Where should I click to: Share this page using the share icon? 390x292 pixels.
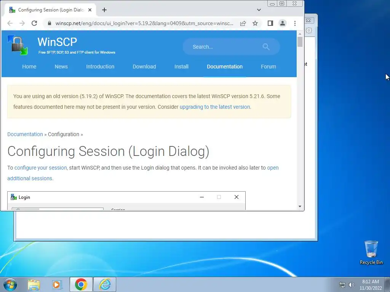(x=243, y=23)
